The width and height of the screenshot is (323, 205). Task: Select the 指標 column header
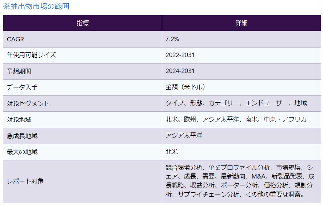point(83,23)
